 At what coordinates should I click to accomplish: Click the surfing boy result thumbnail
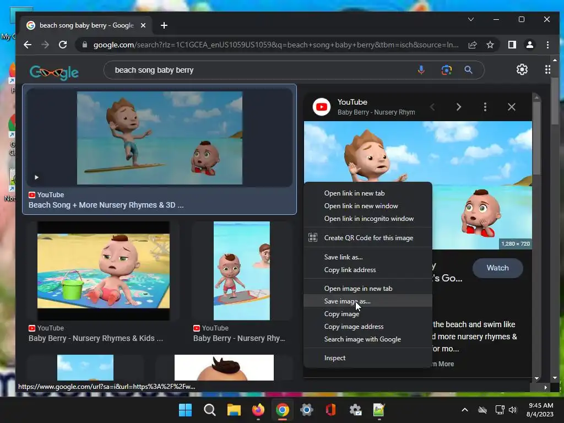(160, 138)
